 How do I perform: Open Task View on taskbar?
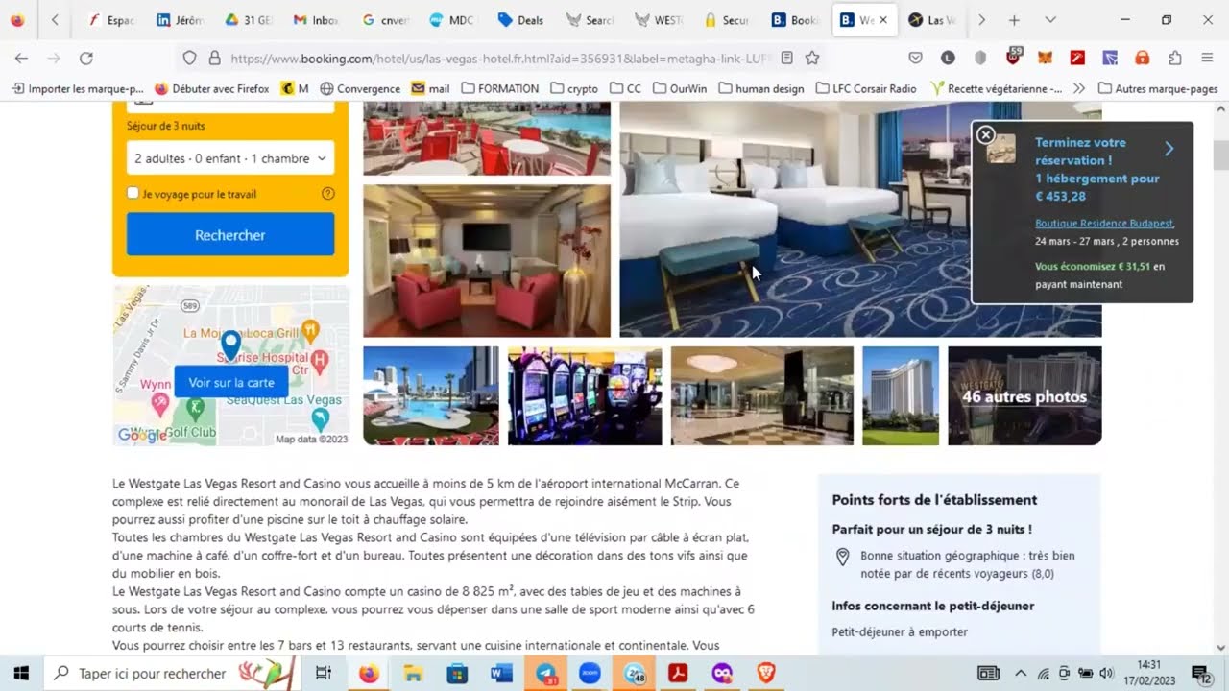[324, 673]
